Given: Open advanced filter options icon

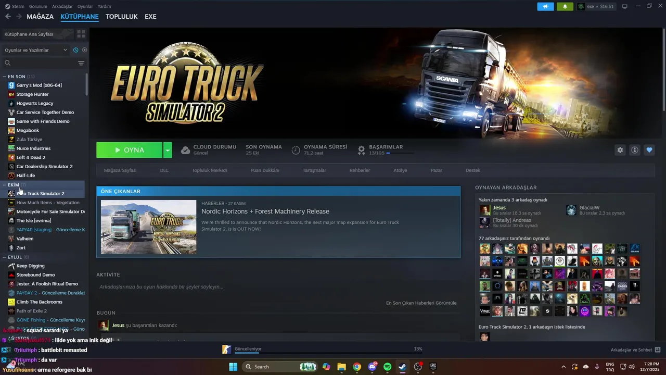Looking at the screenshot, I should coord(81,63).
